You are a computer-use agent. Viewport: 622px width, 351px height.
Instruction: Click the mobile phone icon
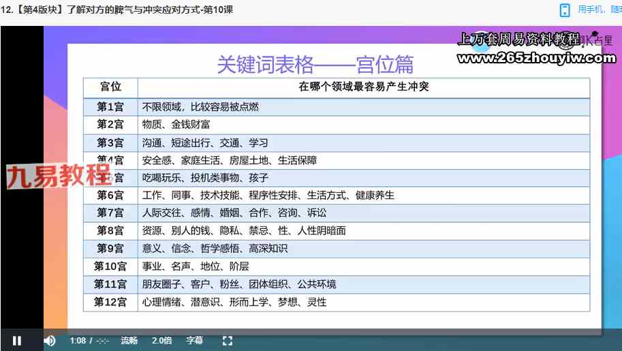click(565, 10)
